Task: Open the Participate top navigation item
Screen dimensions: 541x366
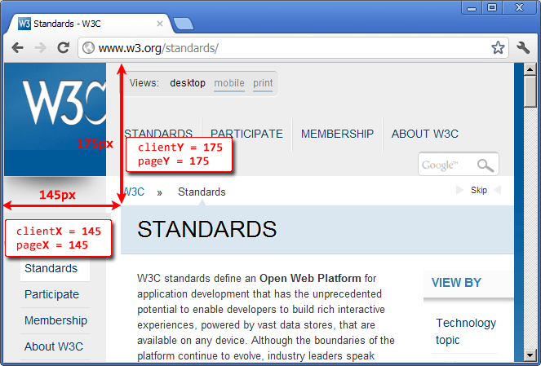Action: [x=247, y=134]
